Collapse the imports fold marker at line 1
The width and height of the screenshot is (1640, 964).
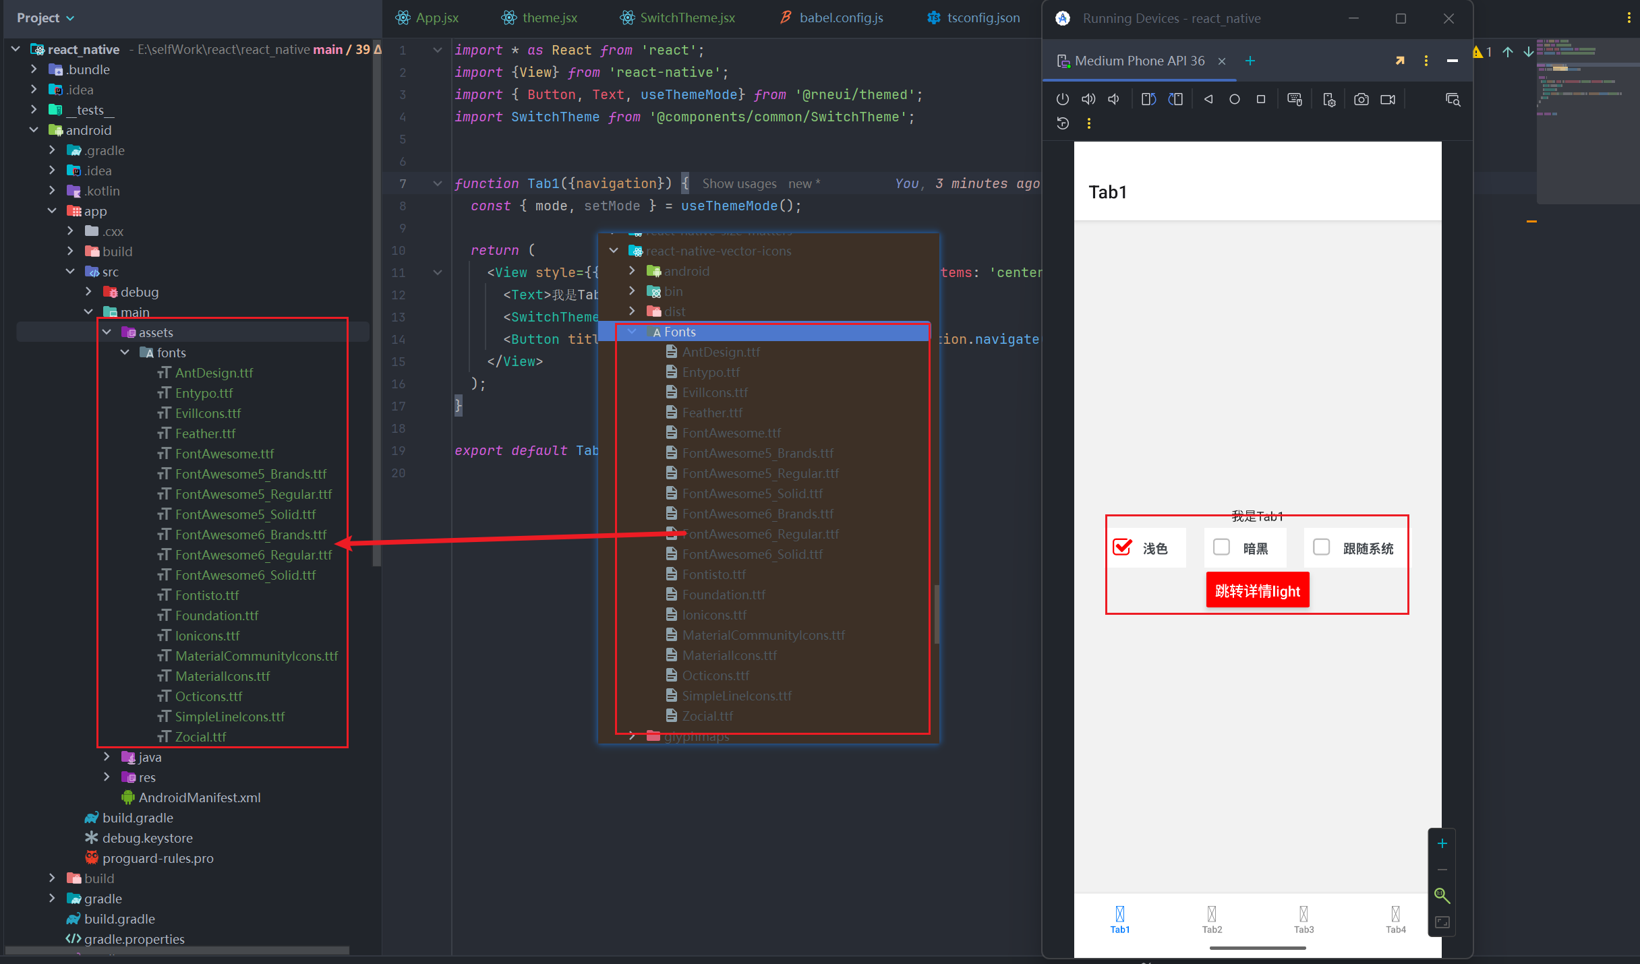click(438, 50)
